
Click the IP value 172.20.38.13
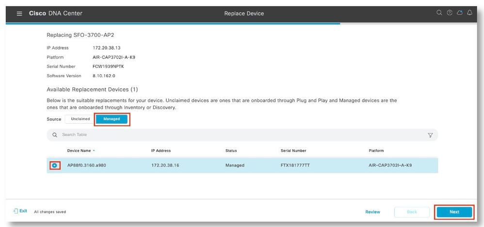coord(107,48)
